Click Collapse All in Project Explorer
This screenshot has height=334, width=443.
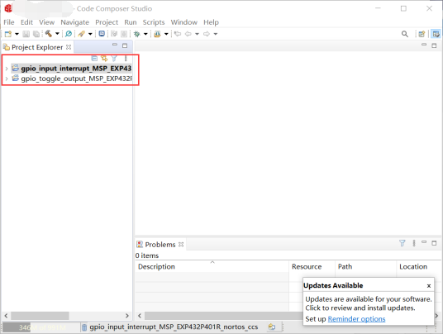[x=94, y=59]
